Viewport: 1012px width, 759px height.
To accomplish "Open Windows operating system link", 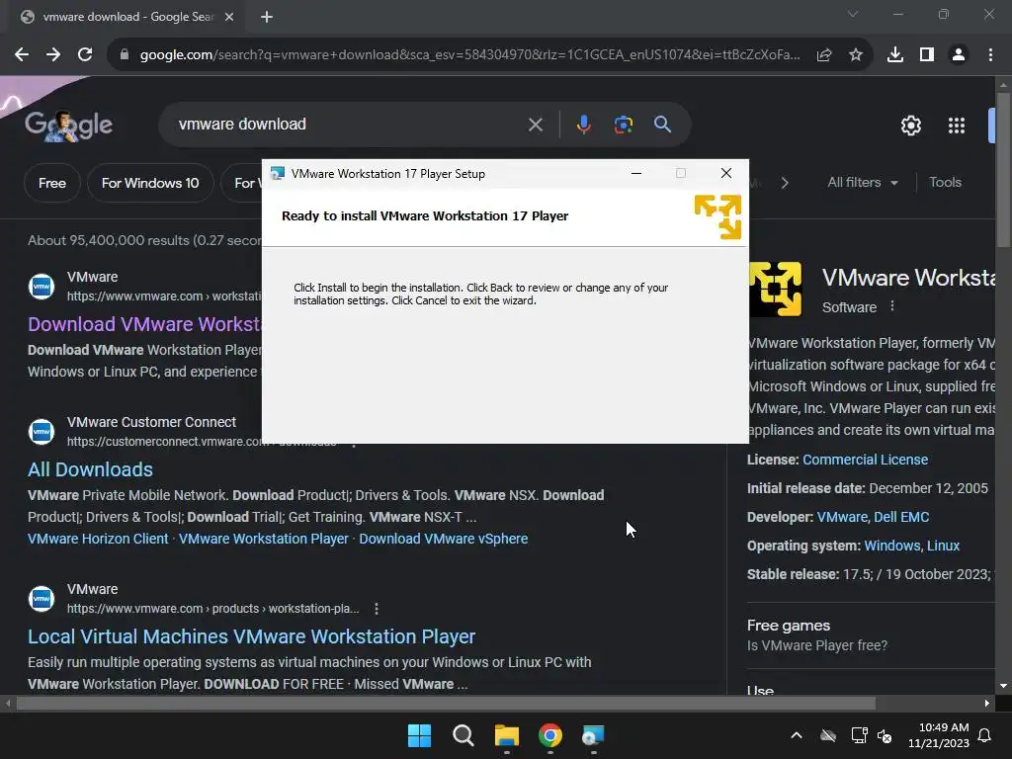I will pos(892,546).
